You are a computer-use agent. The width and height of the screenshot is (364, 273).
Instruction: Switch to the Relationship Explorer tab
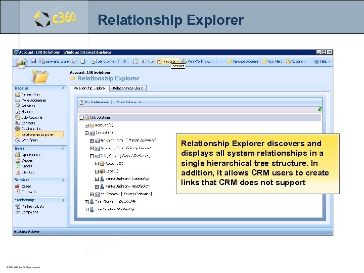pyautogui.click(x=89, y=88)
